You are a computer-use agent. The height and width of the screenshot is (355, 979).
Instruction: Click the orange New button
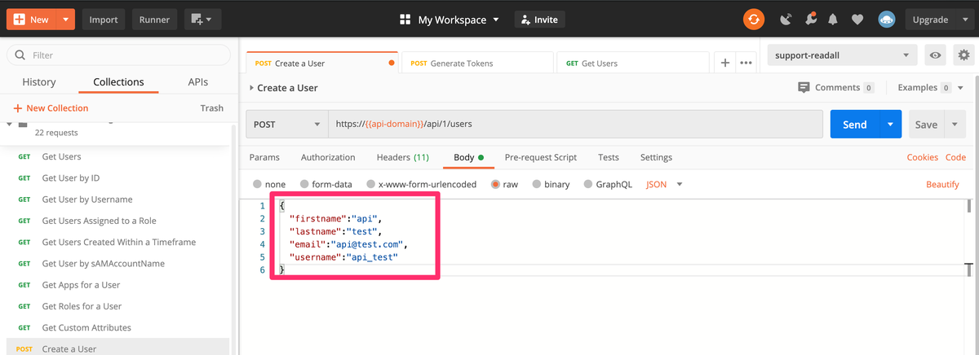32,20
